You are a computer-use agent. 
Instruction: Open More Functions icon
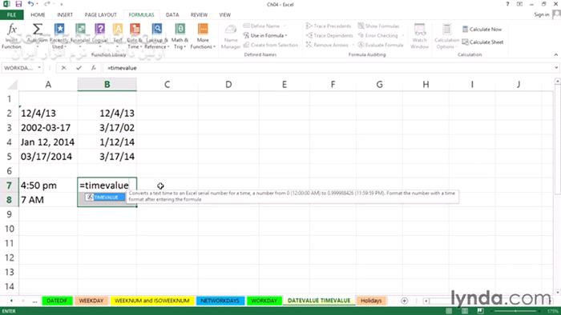pyautogui.click(x=203, y=29)
